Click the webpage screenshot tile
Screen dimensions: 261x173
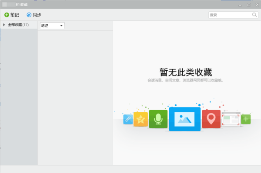pyautogui.click(x=231, y=119)
